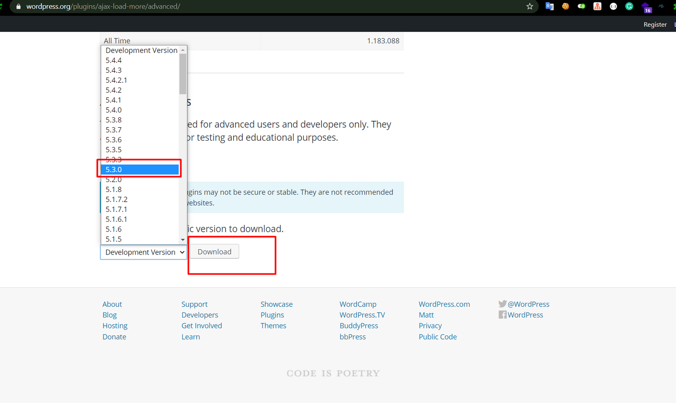Click the Donate footer link
The image size is (676, 403).
pyautogui.click(x=114, y=337)
